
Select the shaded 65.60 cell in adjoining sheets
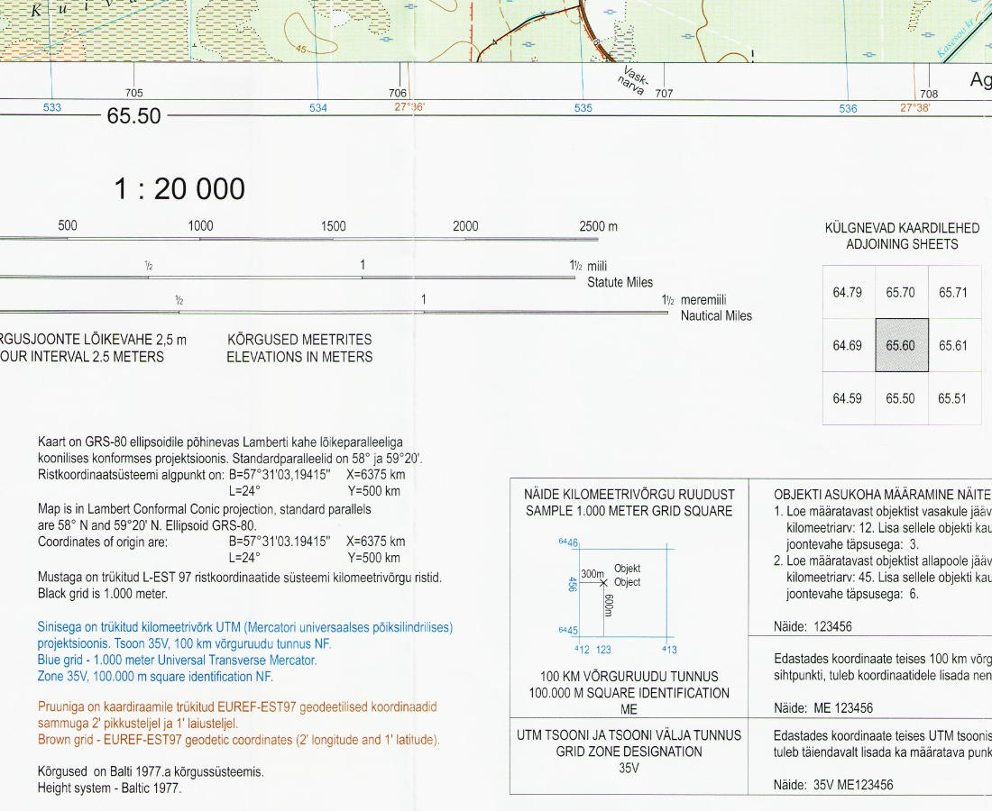(x=902, y=345)
